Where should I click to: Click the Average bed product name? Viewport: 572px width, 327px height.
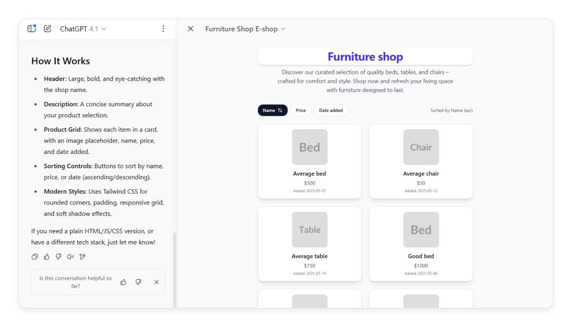[x=310, y=174]
